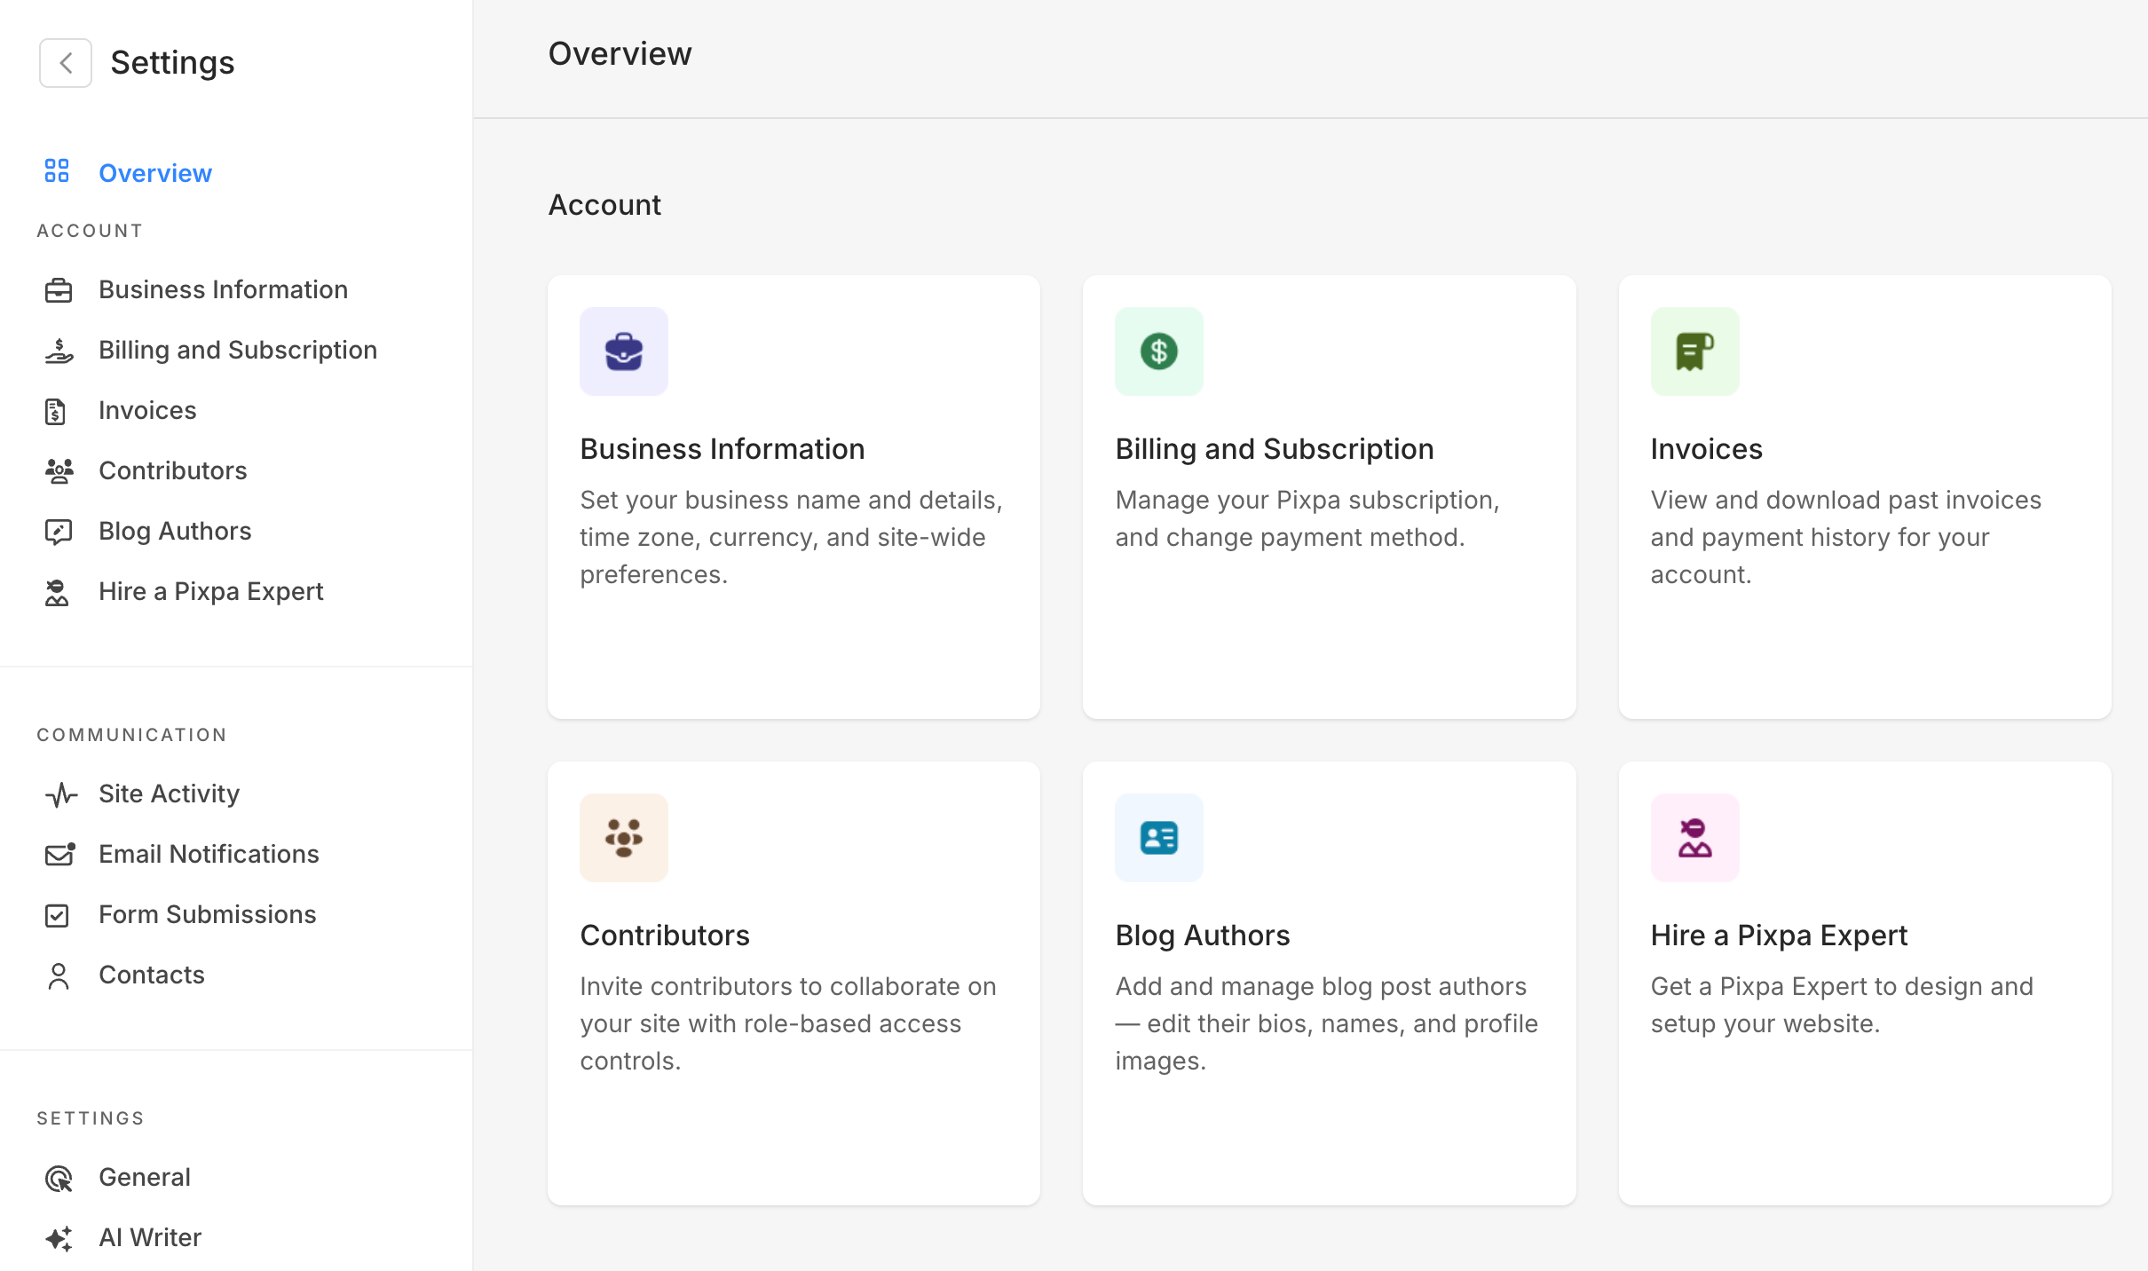The width and height of the screenshot is (2148, 1271).
Task: Open Form Submissions in Communication section
Action: pos(207,914)
